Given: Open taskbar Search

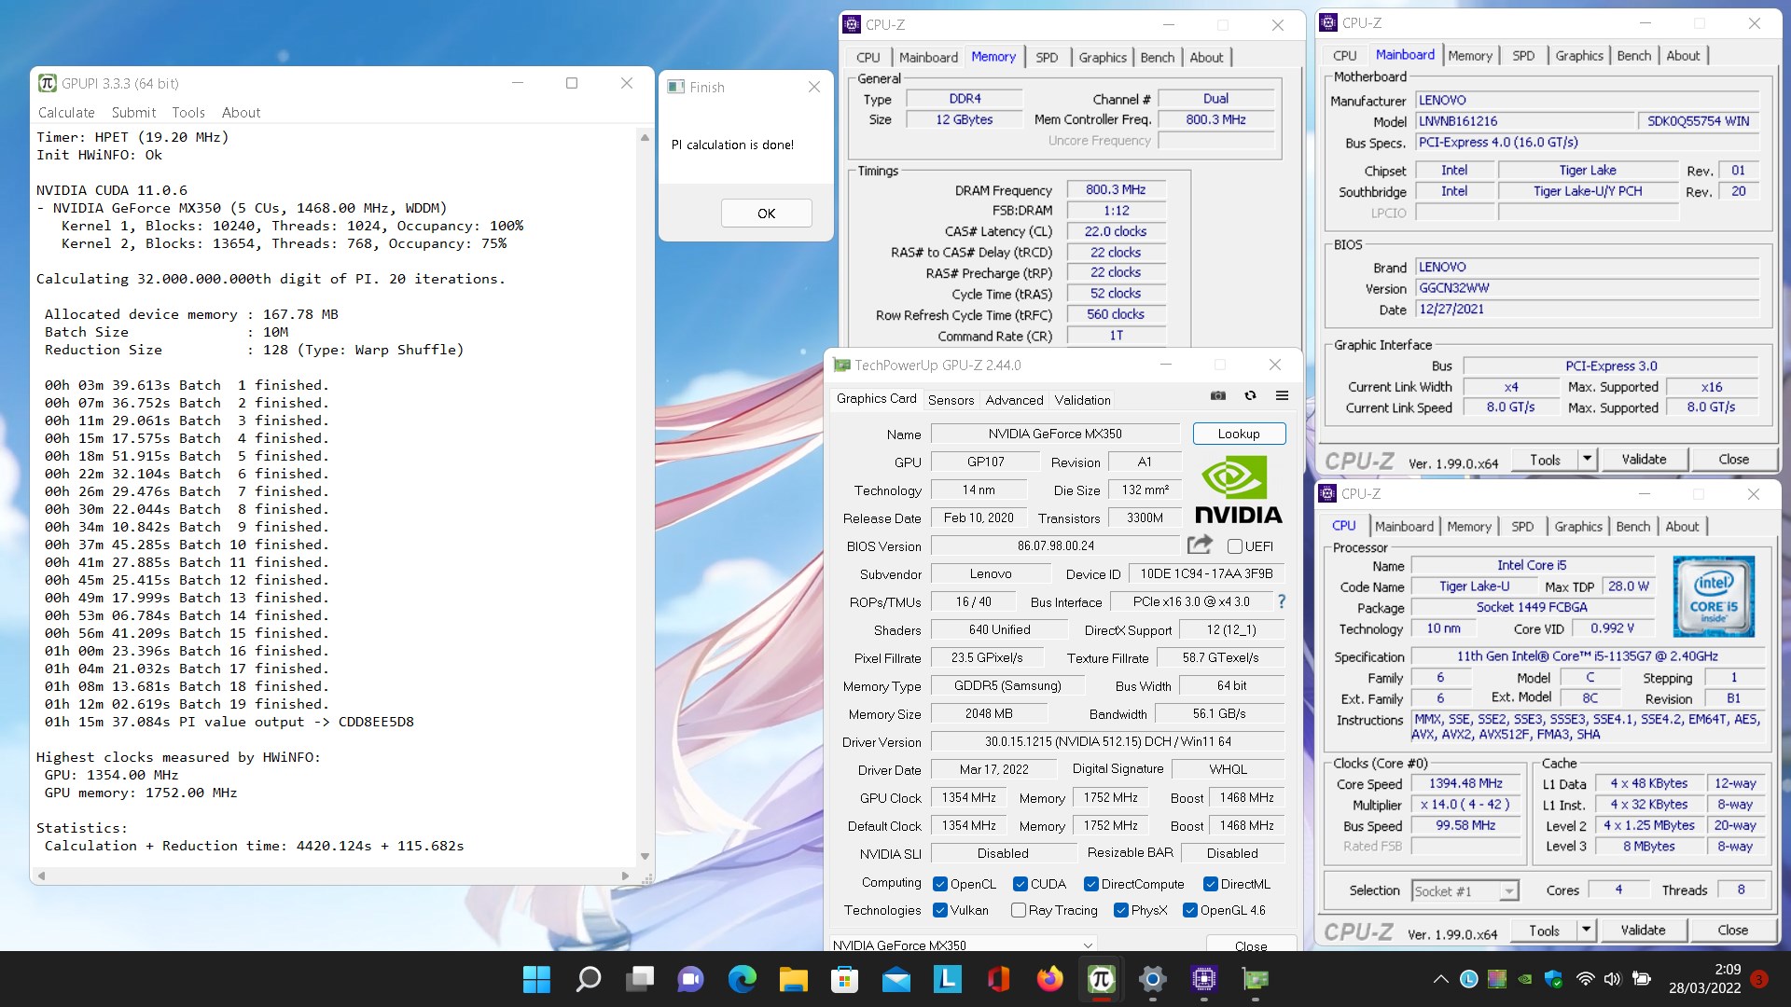Looking at the screenshot, I should [x=589, y=979].
